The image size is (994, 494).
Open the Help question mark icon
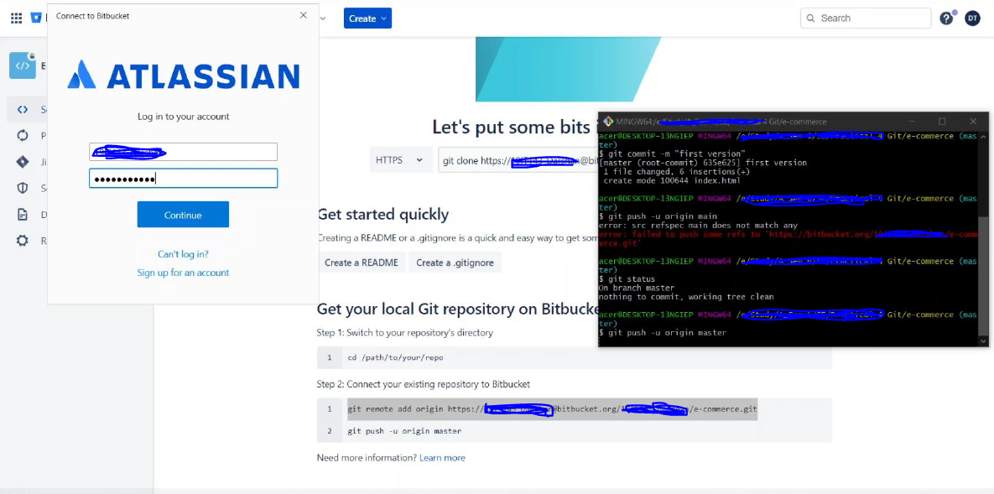coord(946,18)
